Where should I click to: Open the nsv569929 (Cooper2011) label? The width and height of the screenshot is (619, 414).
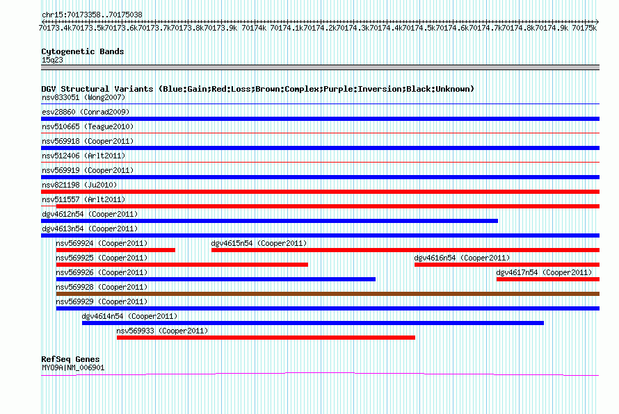(x=102, y=301)
